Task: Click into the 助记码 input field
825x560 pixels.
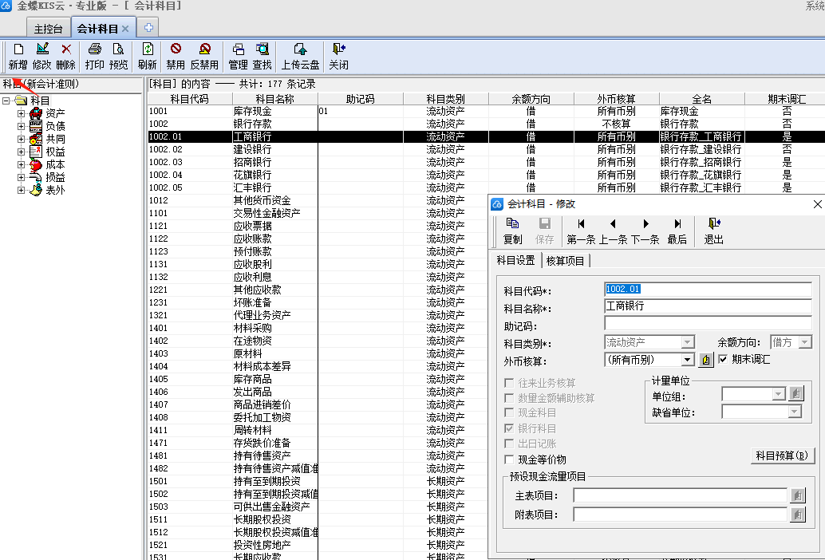Action: 708,323
